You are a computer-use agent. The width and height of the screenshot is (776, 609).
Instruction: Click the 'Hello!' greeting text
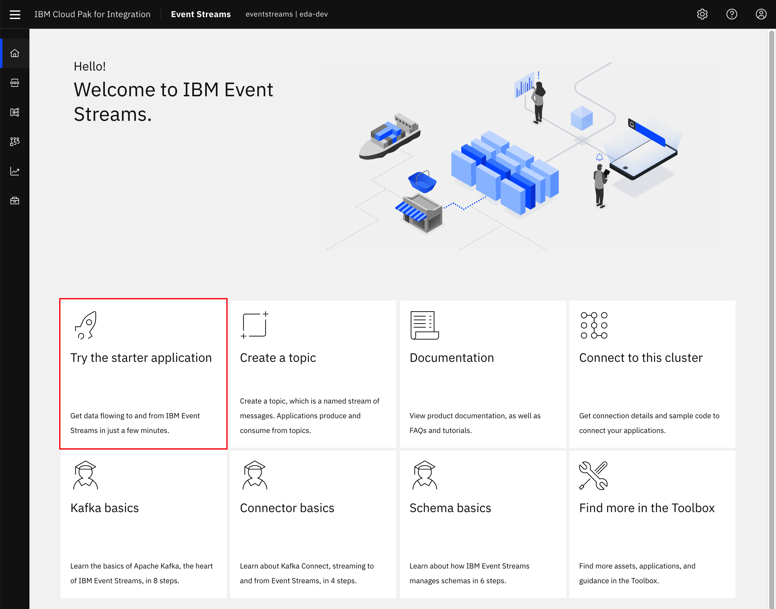(x=90, y=66)
